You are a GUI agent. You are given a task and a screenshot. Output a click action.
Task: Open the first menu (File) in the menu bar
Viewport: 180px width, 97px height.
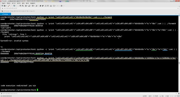point(3,3)
